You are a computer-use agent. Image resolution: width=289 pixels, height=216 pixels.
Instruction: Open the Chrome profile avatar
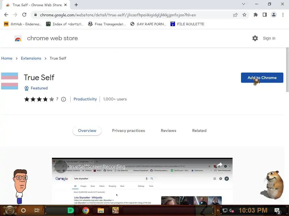point(274,15)
